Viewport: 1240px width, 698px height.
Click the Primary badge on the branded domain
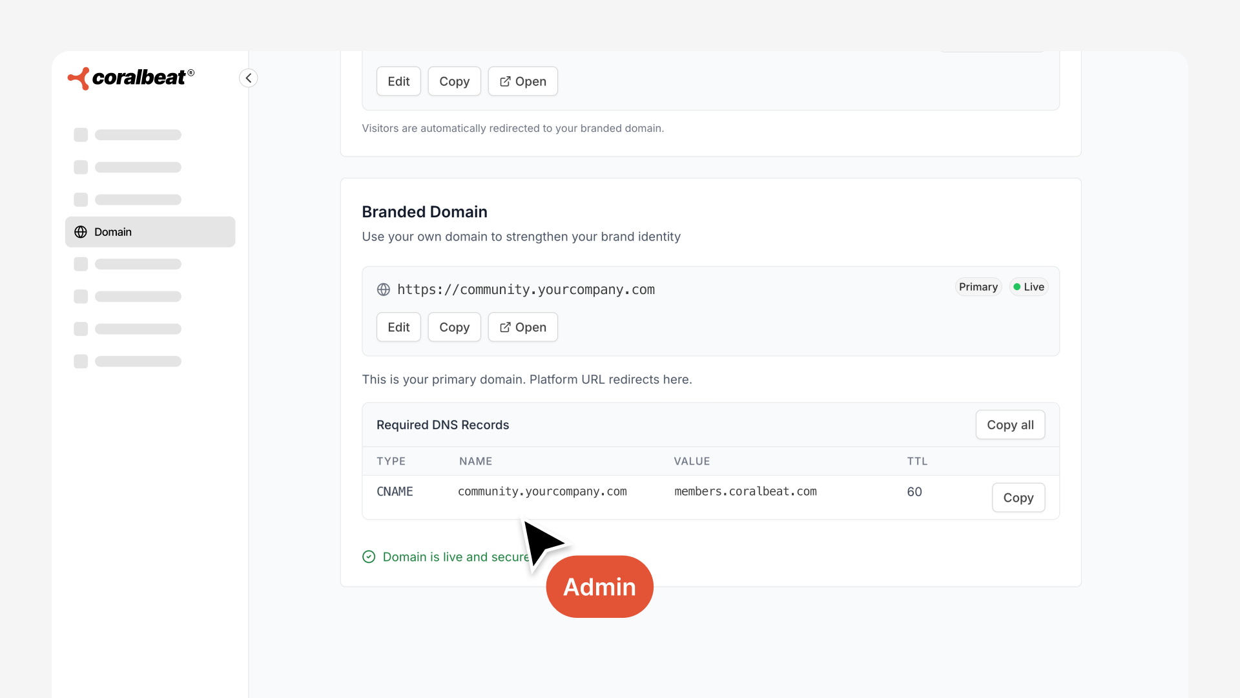coord(977,286)
